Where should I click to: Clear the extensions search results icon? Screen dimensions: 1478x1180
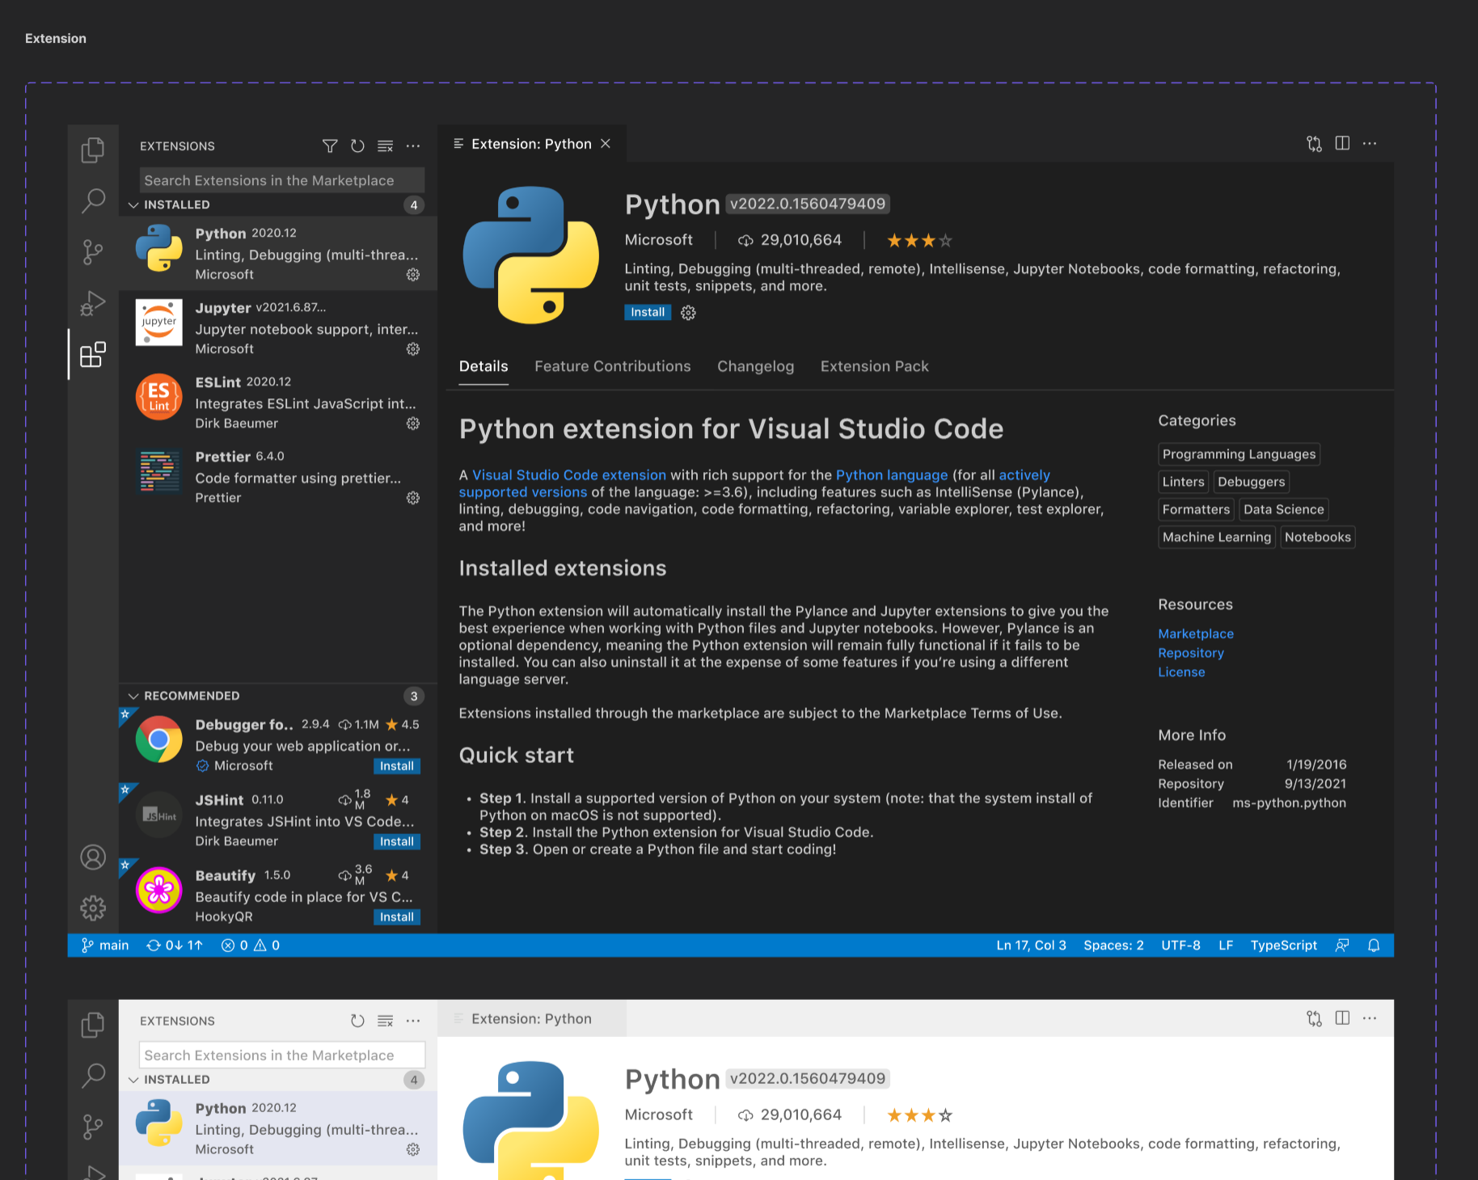(385, 146)
